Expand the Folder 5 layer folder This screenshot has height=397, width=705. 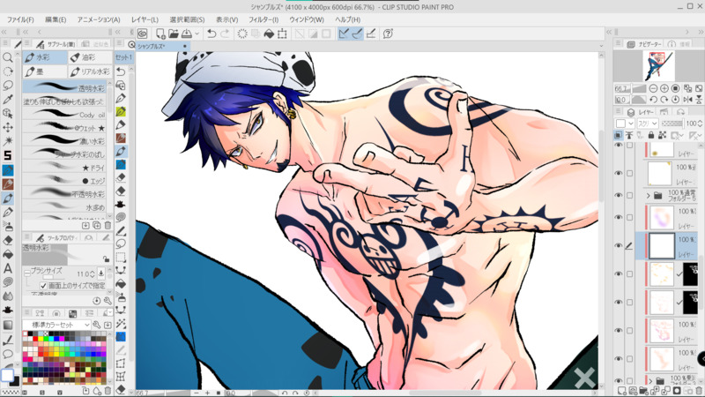(x=649, y=195)
